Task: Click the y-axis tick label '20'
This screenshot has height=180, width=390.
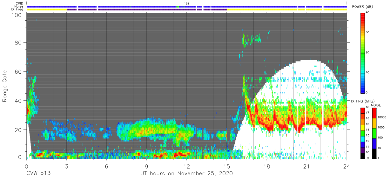Action: pyautogui.click(x=18, y=130)
